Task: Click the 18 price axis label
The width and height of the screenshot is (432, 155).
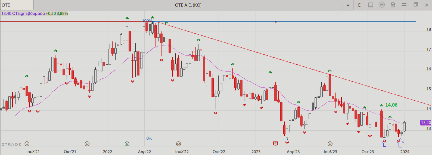Action: pyautogui.click(x=428, y=29)
